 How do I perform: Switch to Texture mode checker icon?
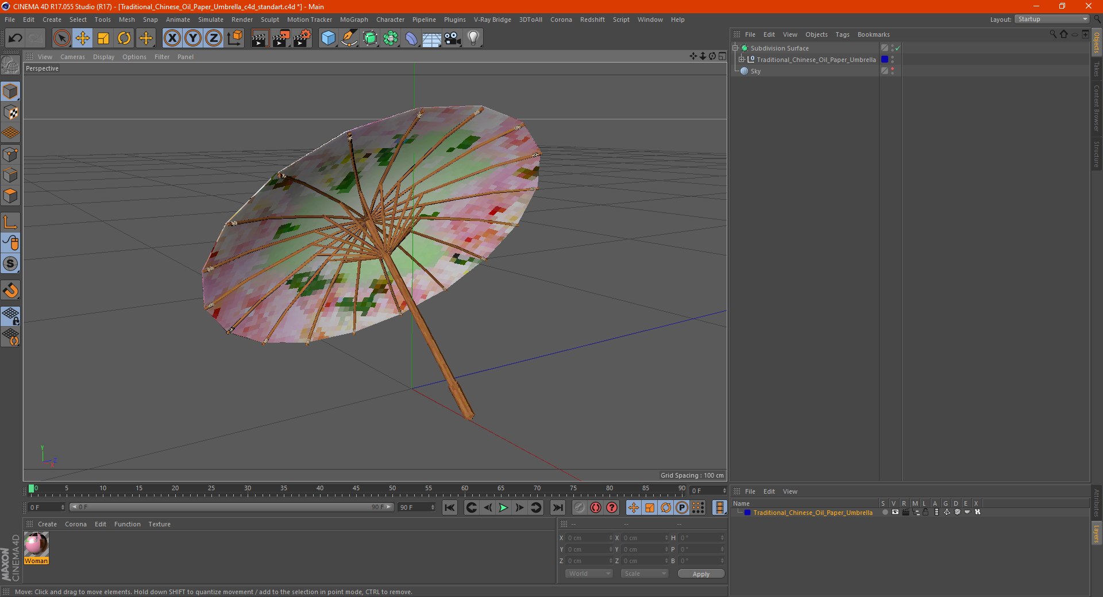coord(10,113)
